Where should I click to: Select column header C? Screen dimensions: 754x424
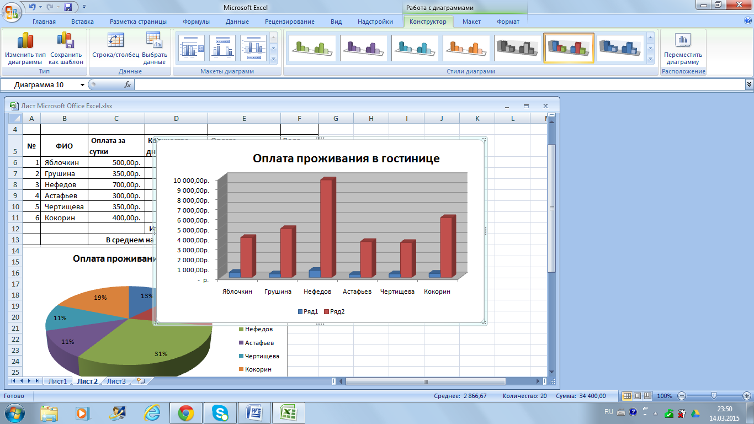(116, 118)
